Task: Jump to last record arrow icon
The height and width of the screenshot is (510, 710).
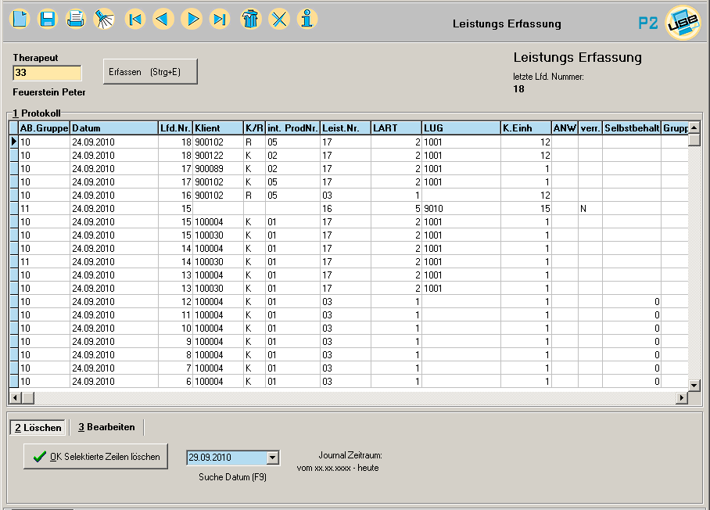Action: 220,19
